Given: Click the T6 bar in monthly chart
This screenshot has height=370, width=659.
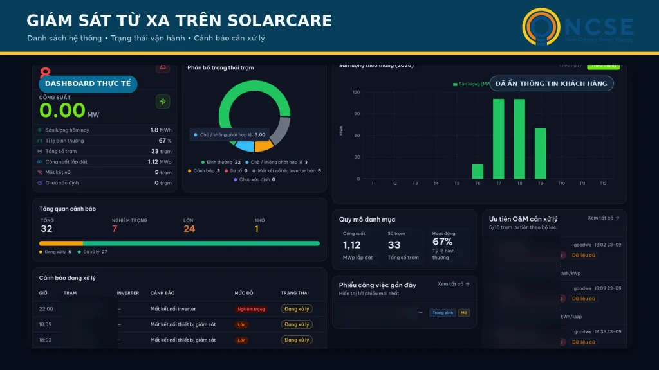Looking at the screenshot, I should tap(478, 172).
